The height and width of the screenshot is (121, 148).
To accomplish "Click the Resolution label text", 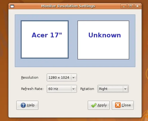I will [30, 78].
